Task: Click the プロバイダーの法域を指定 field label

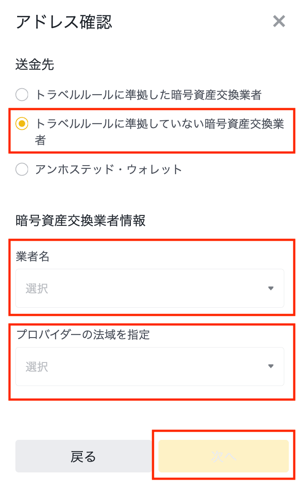Action: point(83,335)
